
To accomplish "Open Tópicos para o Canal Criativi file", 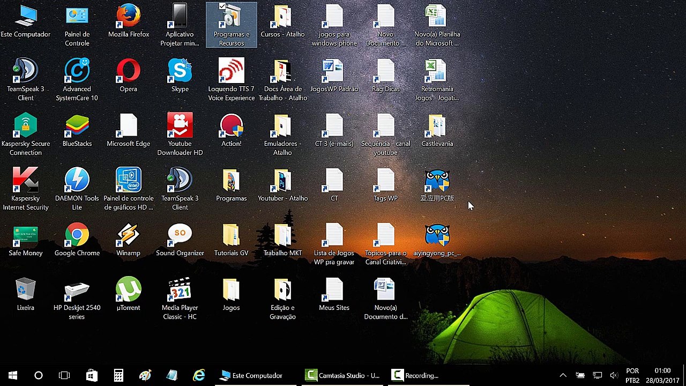I will click(385, 244).
